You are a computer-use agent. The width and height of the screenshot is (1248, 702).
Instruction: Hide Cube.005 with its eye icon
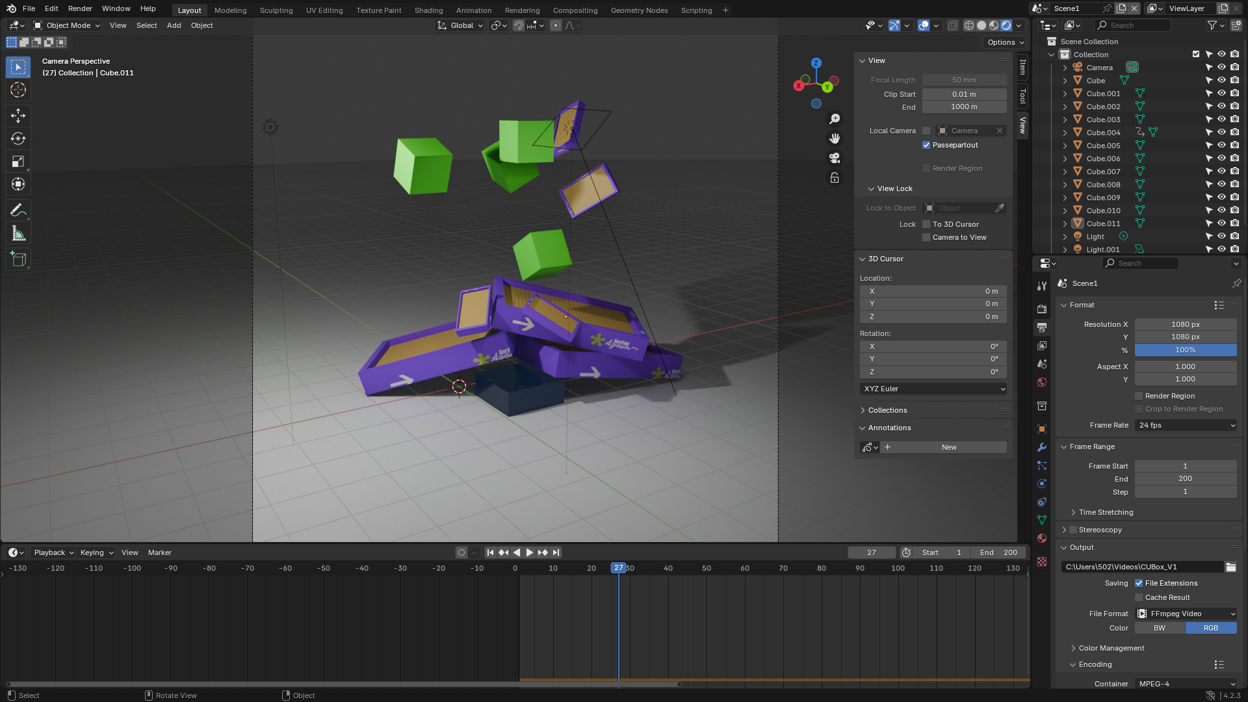click(x=1221, y=146)
